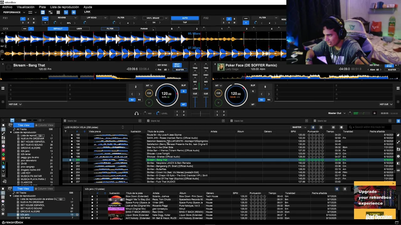Open the Visualización menu
Image resolution: width=401 pixels, height=225 pixels.
26,7
